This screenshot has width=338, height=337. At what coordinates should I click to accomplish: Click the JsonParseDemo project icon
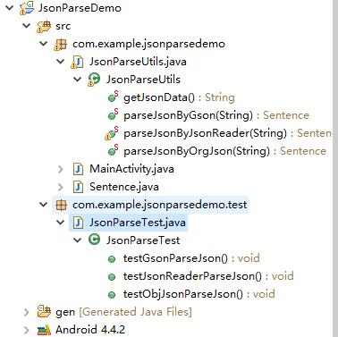click(x=27, y=8)
